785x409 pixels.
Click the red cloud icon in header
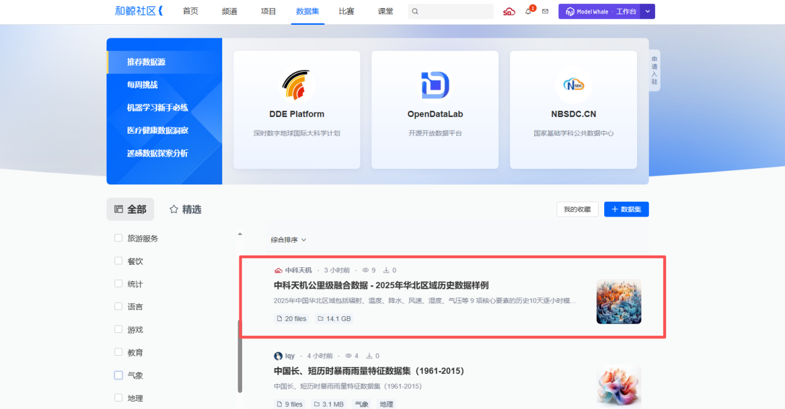(509, 12)
